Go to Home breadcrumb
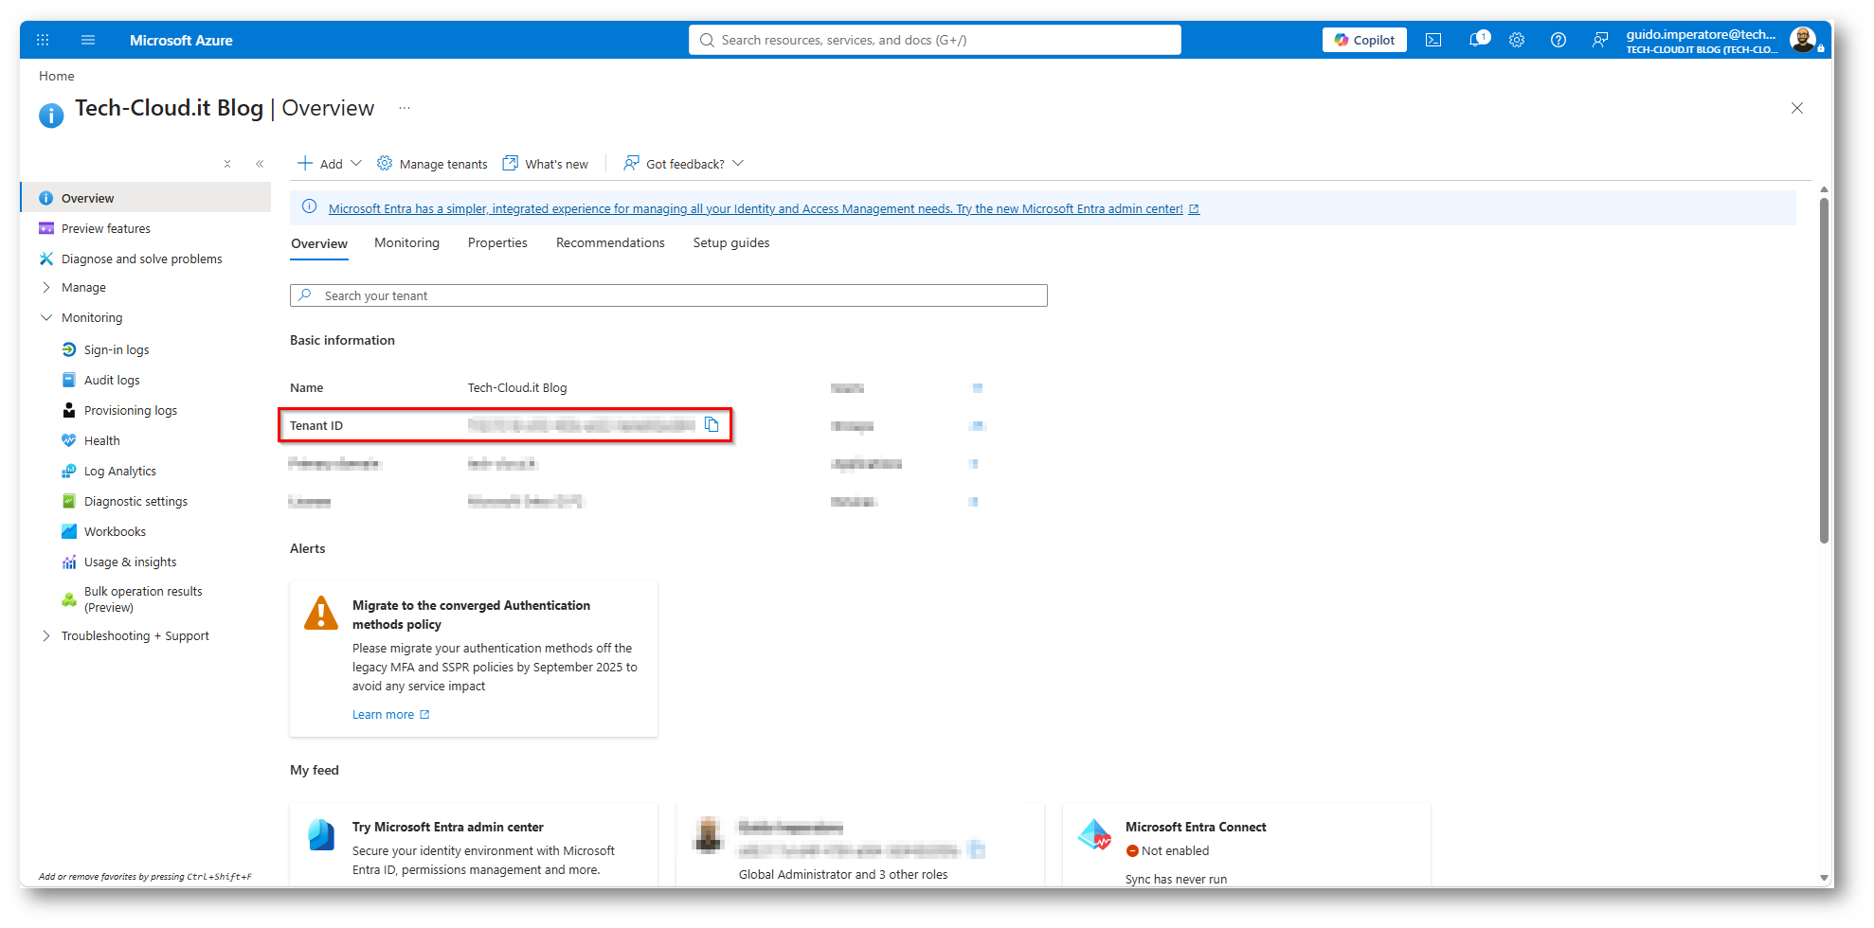Viewport: 1874px width, 928px height. [x=57, y=76]
